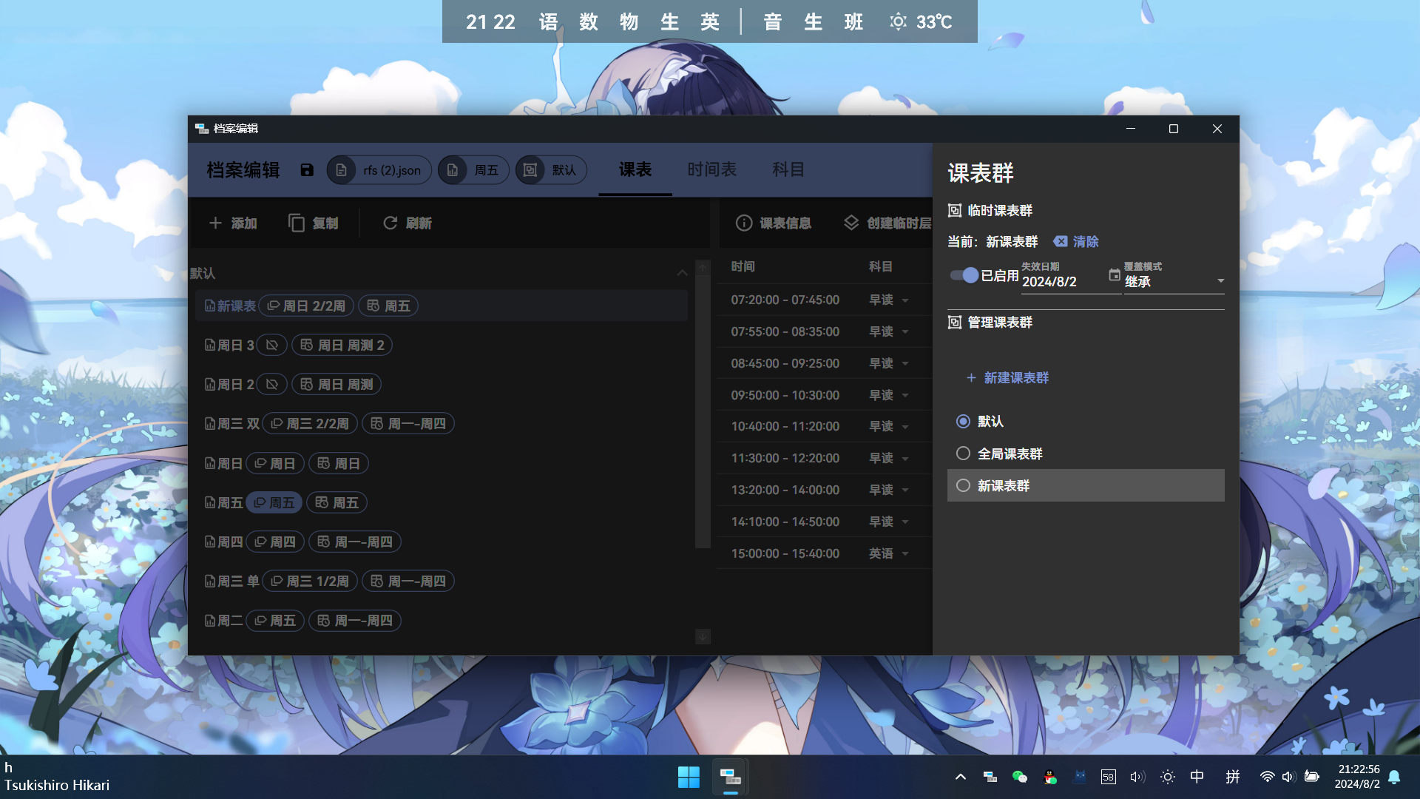Select 默认 radio button in 课表群

tap(963, 420)
